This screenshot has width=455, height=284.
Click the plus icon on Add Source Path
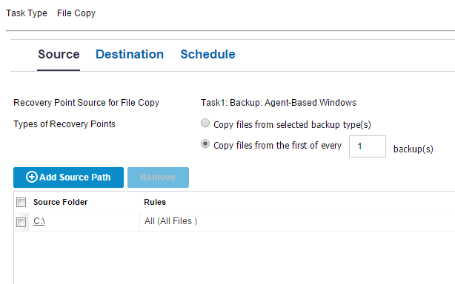(x=32, y=177)
